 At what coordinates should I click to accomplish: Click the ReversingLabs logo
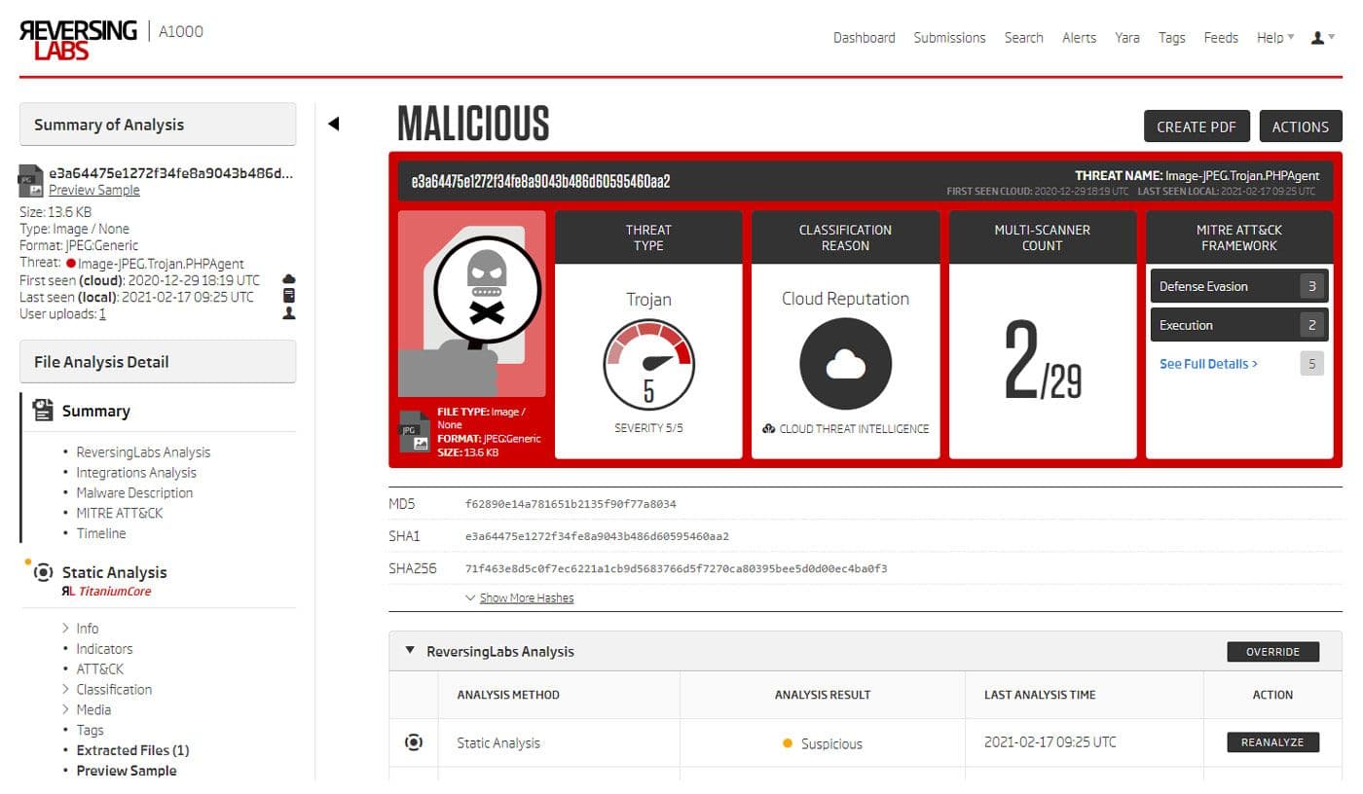pos(79,38)
